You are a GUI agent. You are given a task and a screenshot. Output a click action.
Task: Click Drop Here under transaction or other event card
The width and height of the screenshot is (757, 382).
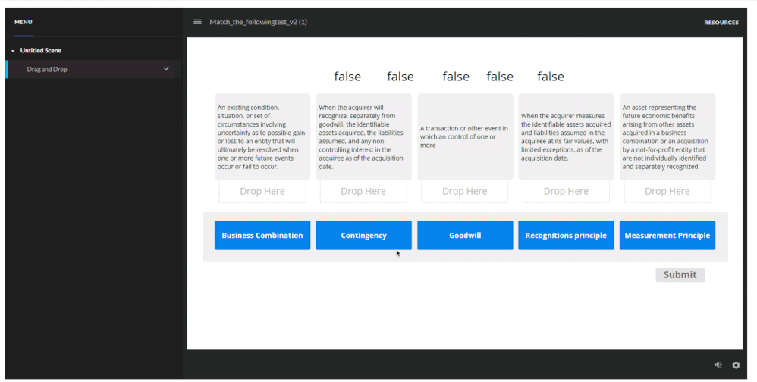pos(465,192)
